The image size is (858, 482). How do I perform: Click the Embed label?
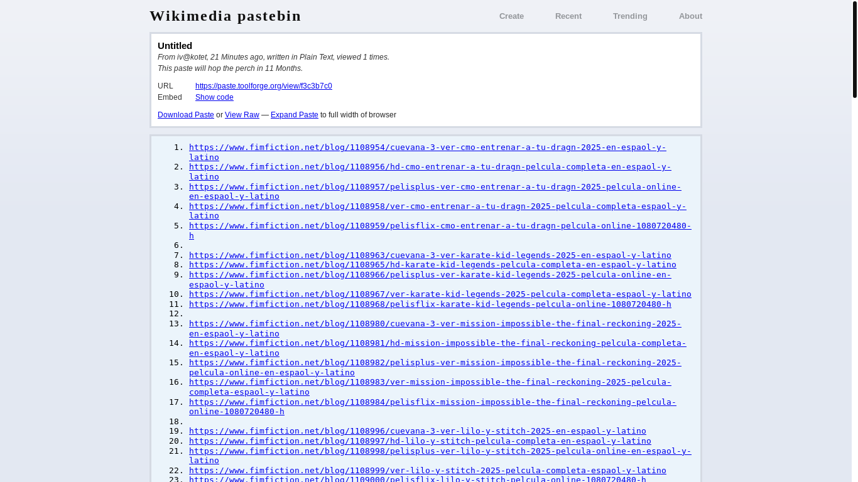coord(170,97)
